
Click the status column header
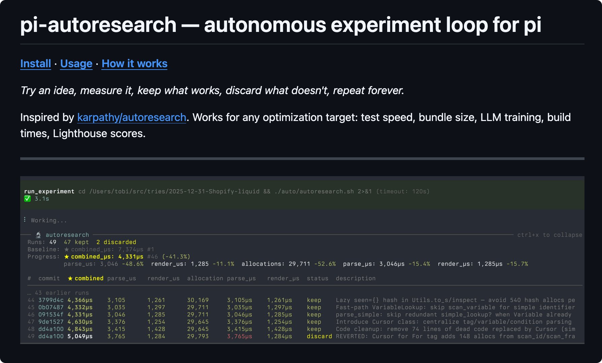pos(317,278)
